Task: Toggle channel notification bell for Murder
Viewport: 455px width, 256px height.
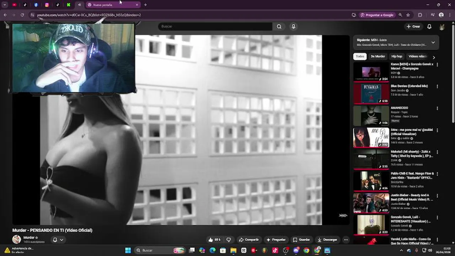Action: coord(58,240)
